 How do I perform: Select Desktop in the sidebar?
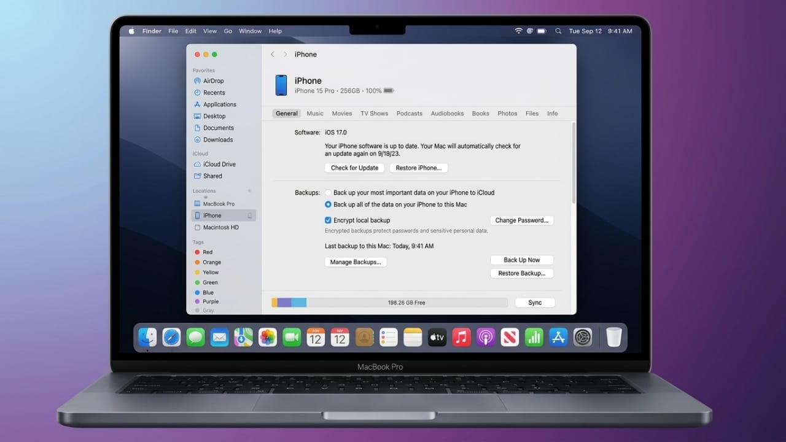pyautogui.click(x=209, y=116)
